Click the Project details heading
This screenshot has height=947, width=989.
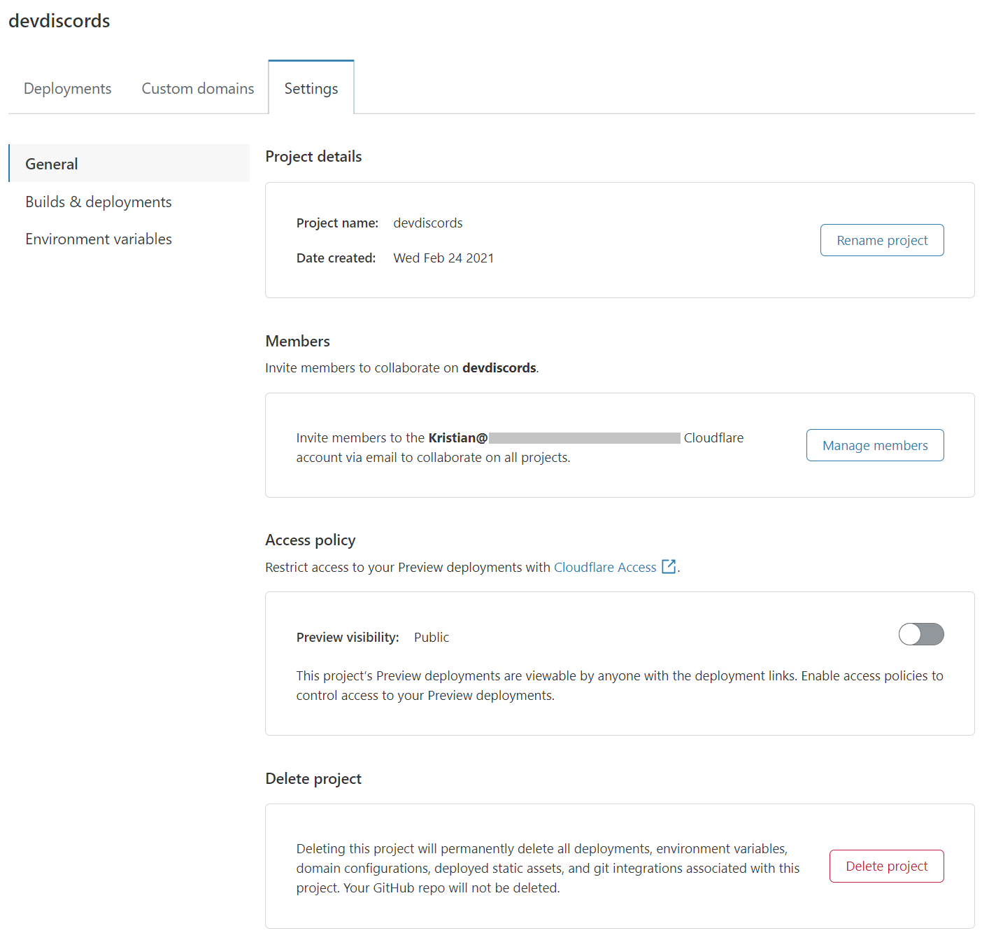313,156
